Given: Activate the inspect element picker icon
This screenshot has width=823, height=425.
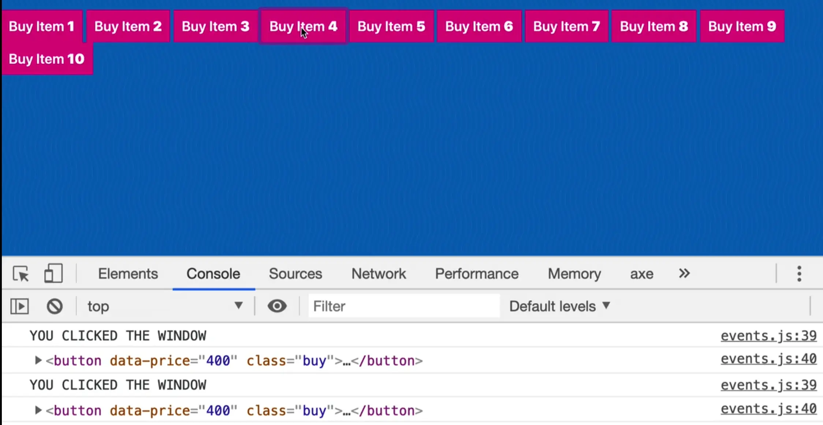Looking at the screenshot, I should click(x=21, y=274).
